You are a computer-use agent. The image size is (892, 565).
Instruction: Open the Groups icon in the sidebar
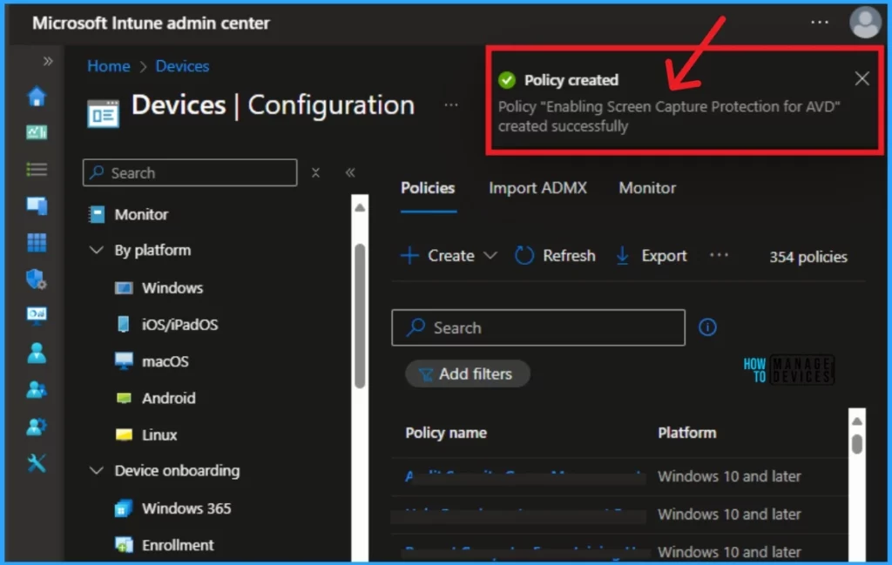coord(37,390)
